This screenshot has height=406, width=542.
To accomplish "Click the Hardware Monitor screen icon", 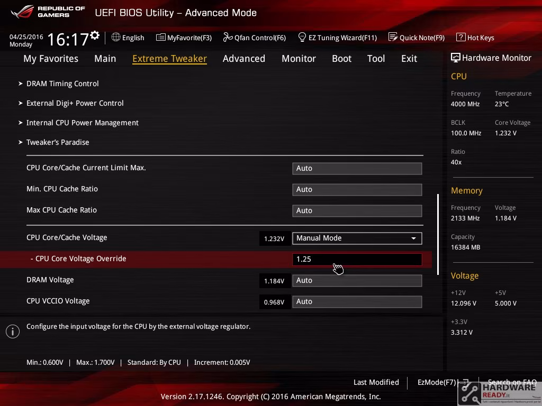I will point(455,58).
